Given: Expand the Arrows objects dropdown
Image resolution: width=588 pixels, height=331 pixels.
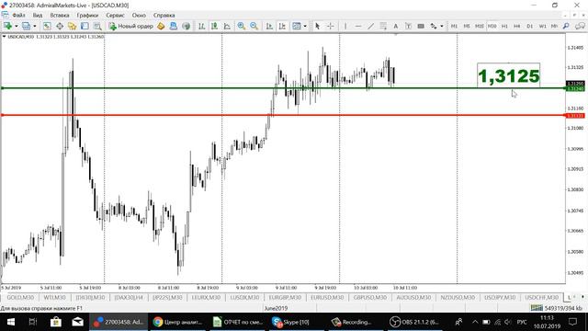Looking at the screenshot, I should tap(441, 26).
